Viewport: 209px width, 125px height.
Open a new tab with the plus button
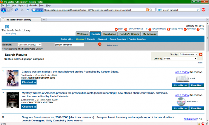point(44,19)
